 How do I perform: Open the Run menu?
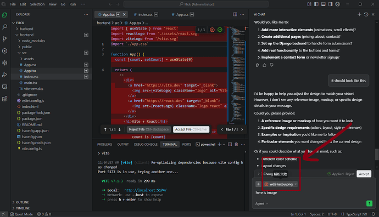point(73,4)
